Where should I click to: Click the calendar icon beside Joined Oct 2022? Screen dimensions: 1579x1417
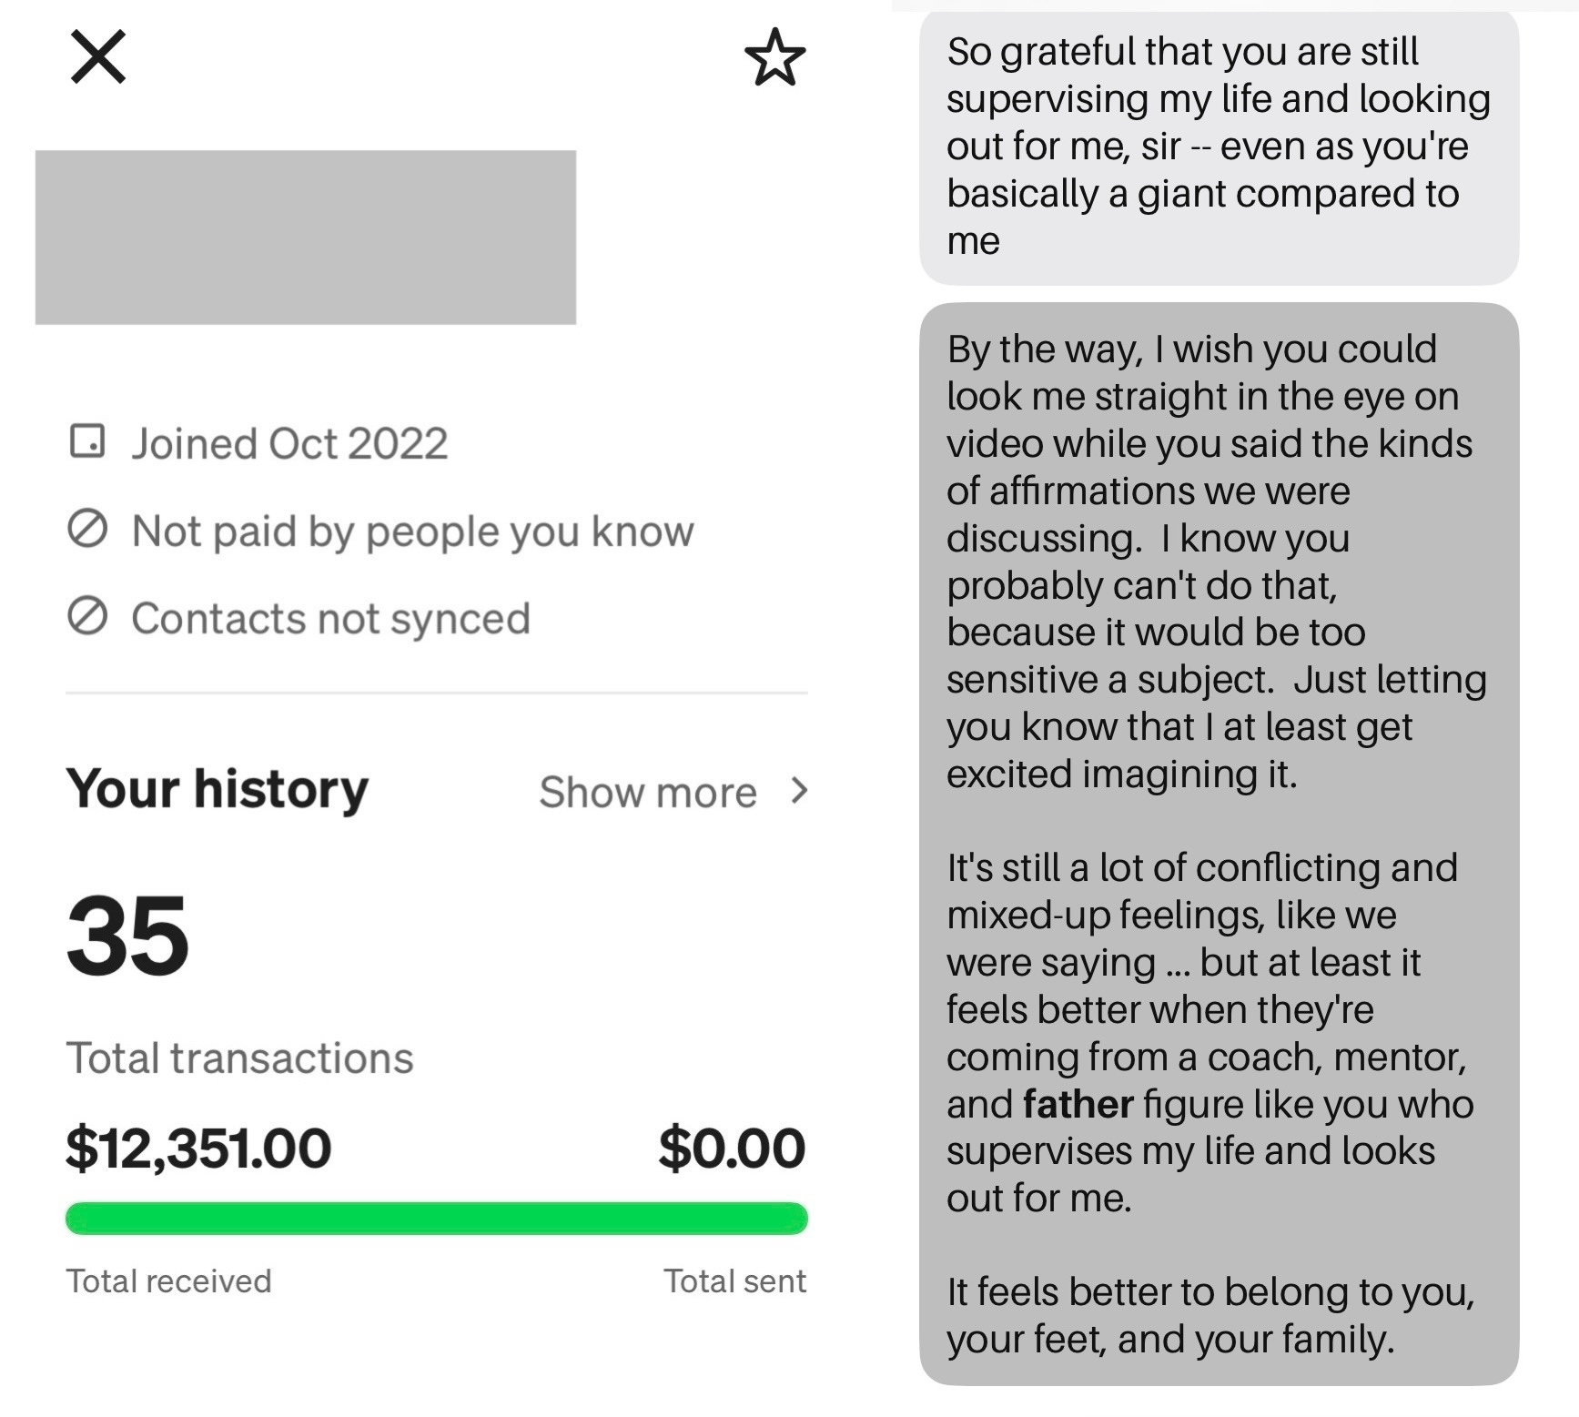tap(87, 441)
